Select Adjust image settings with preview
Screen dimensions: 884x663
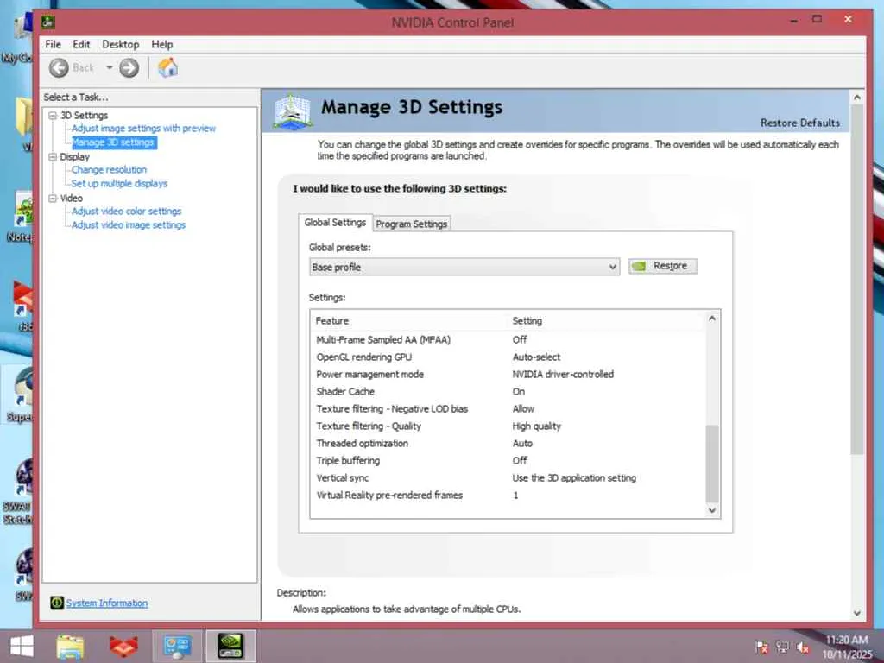[144, 129]
